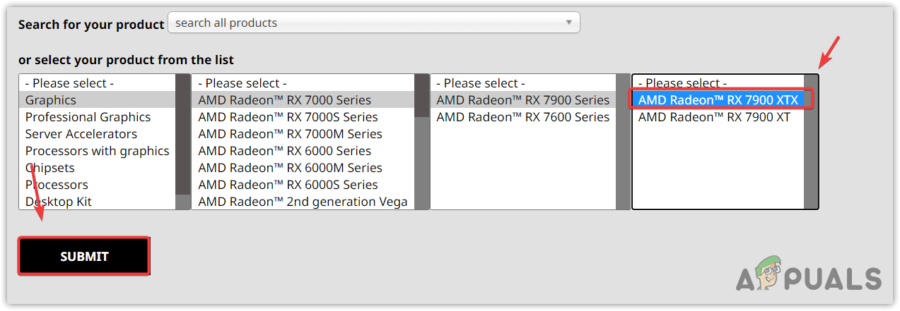This screenshot has height=311, width=900.
Task: Expand search dropdown using its arrow
Action: tap(568, 23)
